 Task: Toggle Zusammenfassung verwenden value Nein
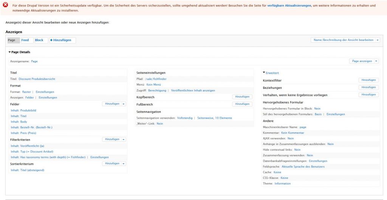(310, 155)
